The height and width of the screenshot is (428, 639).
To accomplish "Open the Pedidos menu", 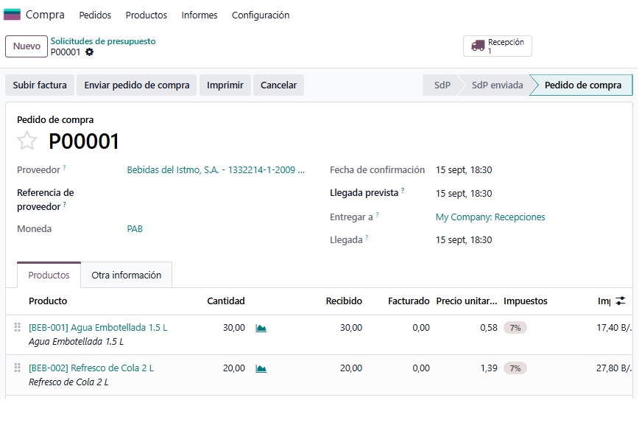I will 95,15.
